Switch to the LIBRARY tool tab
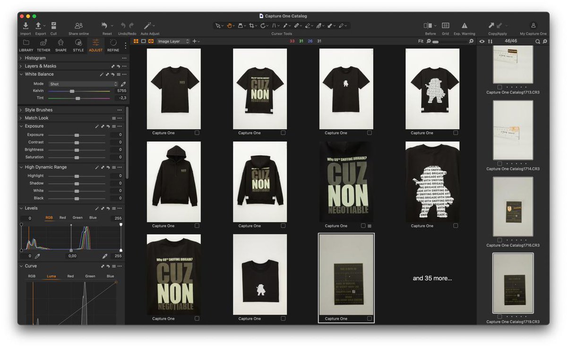The width and height of the screenshot is (567, 348). coord(26,45)
